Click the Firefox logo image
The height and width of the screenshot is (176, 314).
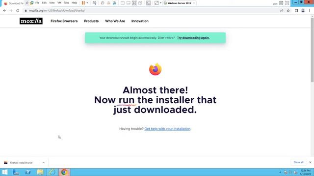[x=155, y=69]
